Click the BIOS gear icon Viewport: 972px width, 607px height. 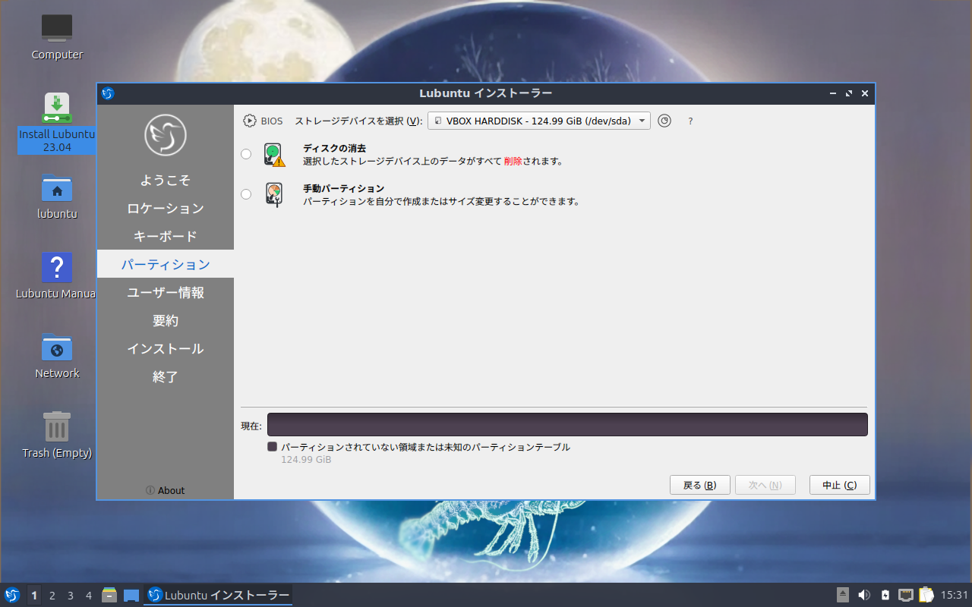[250, 121]
